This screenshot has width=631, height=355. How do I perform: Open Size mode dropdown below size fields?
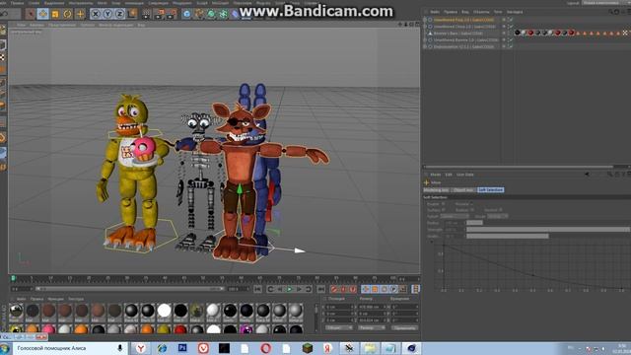pyautogui.click(x=371, y=328)
